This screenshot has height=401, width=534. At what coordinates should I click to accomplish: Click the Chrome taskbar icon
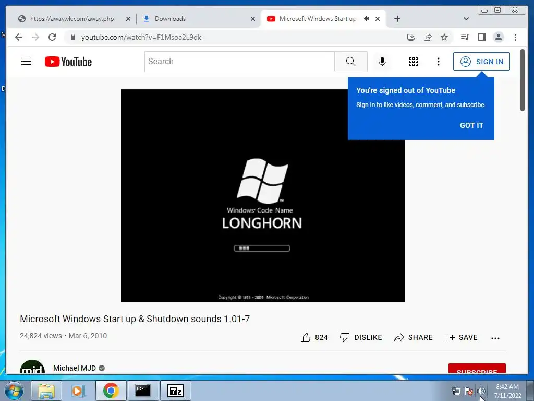pyautogui.click(x=111, y=391)
